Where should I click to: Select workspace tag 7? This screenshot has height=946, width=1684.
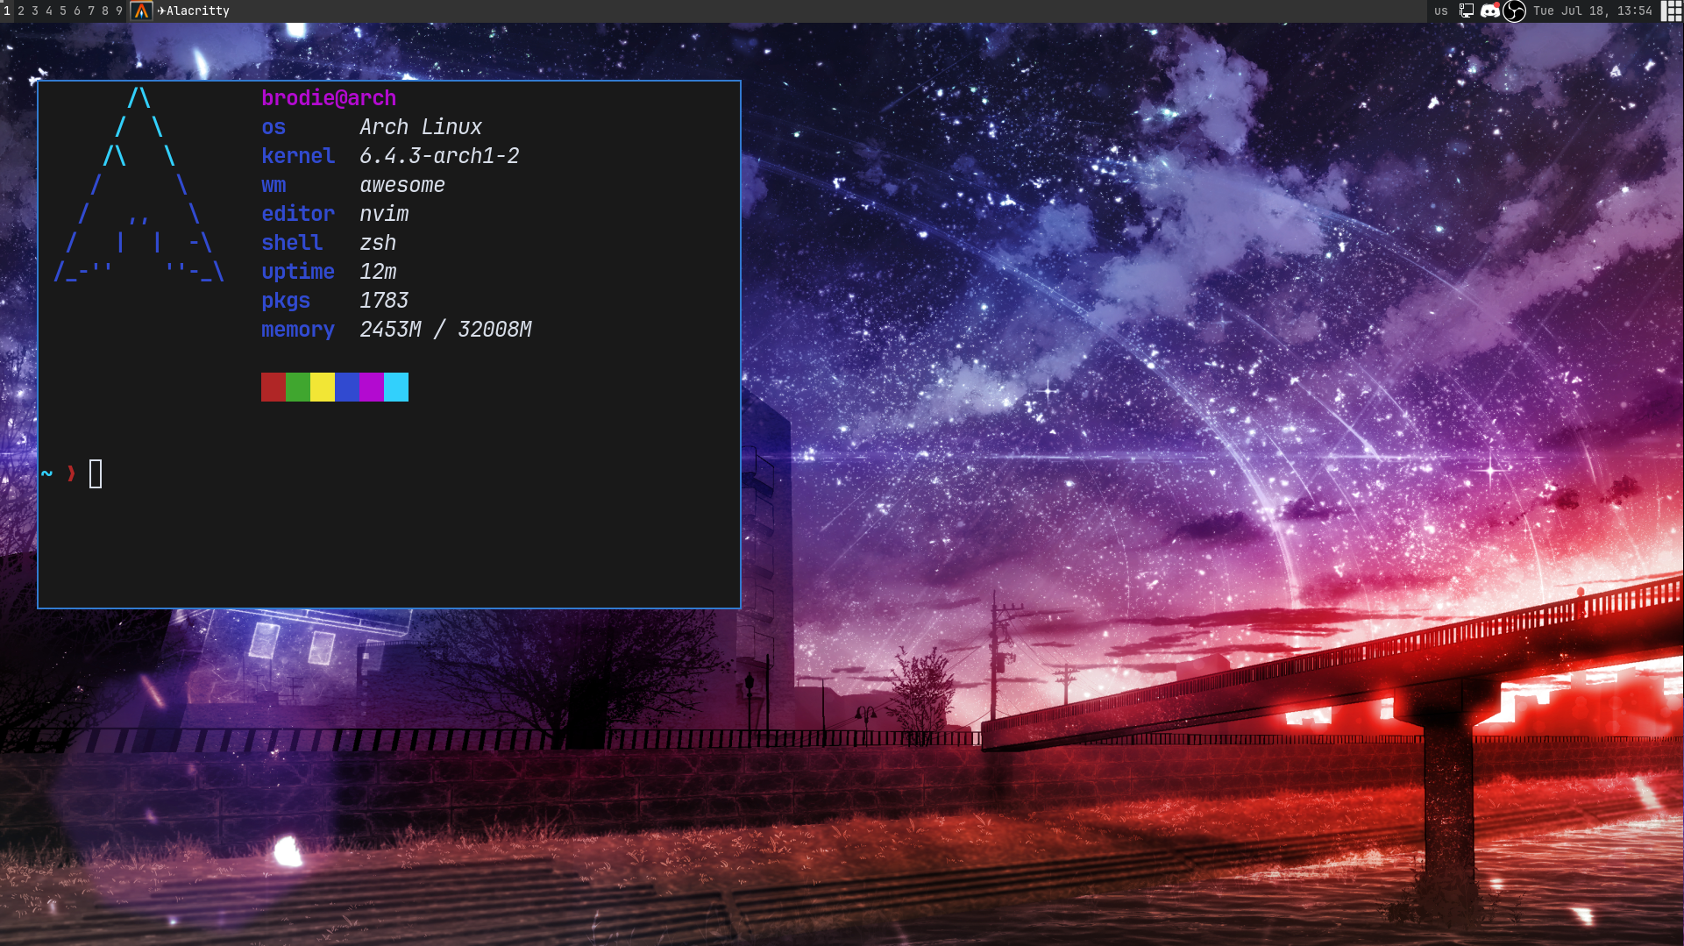[91, 11]
